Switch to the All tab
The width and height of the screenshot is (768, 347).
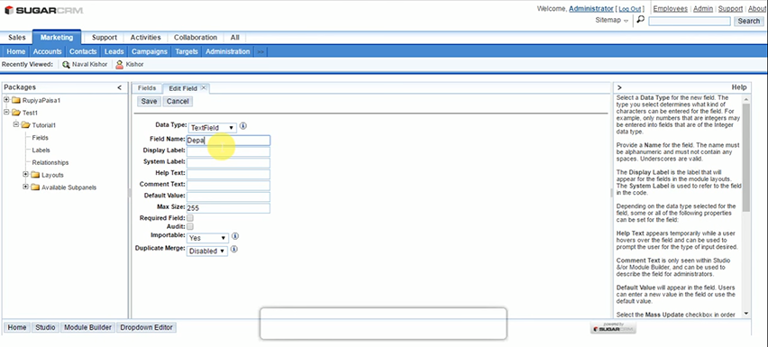click(x=234, y=38)
